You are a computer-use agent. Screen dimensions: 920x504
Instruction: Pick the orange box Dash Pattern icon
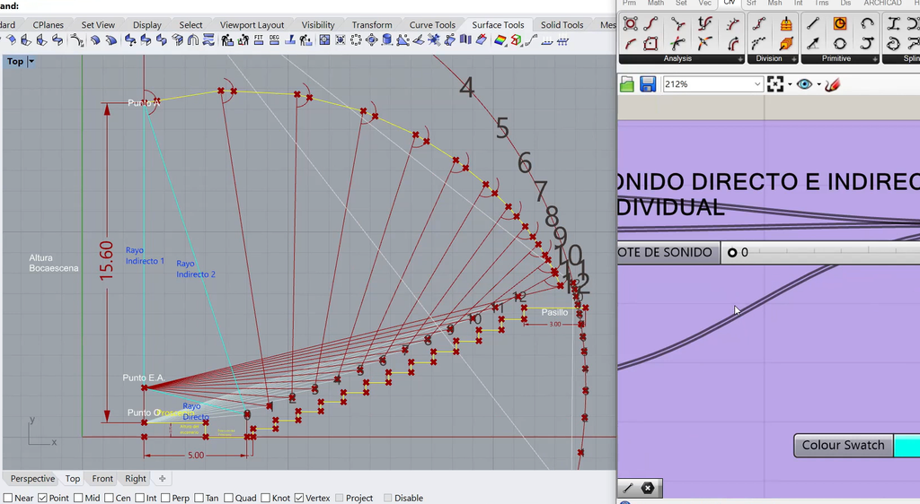coord(785,44)
